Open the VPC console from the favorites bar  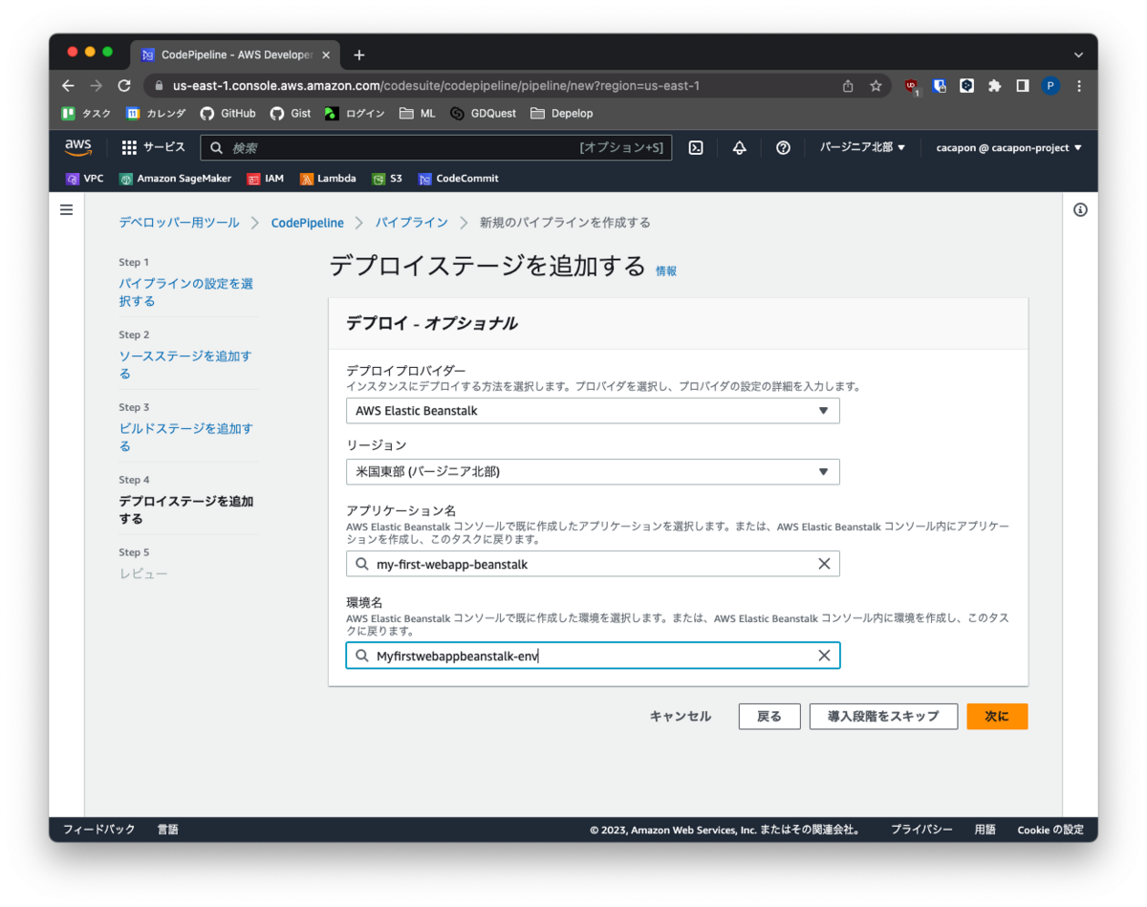tap(84, 178)
